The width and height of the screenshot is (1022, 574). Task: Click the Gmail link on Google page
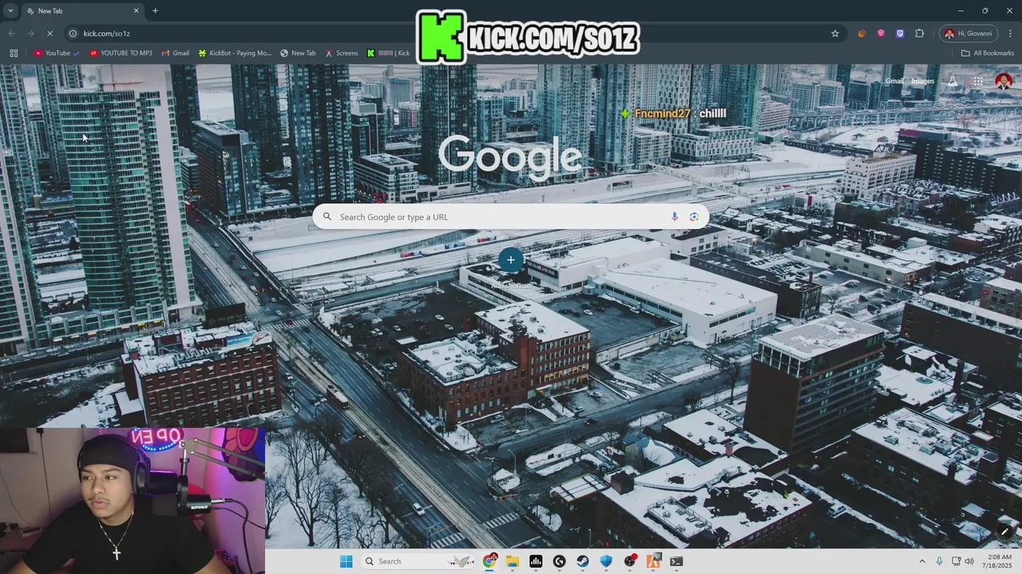(893, 81)
